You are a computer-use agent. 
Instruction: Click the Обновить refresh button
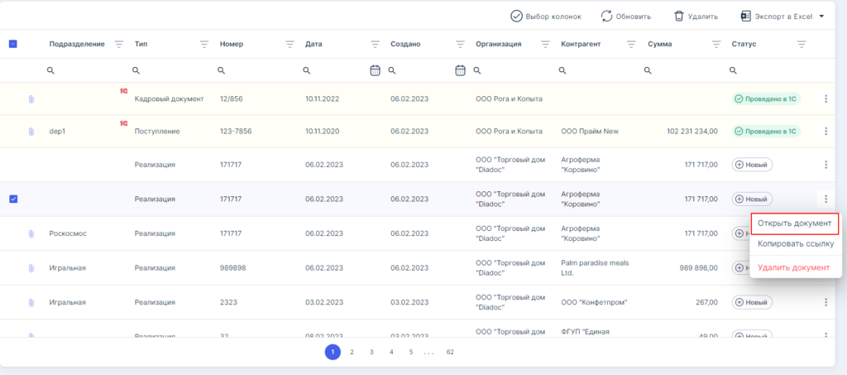(x=625, y=17)
